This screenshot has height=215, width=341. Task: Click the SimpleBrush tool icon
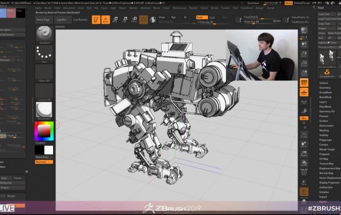point(326,72)
